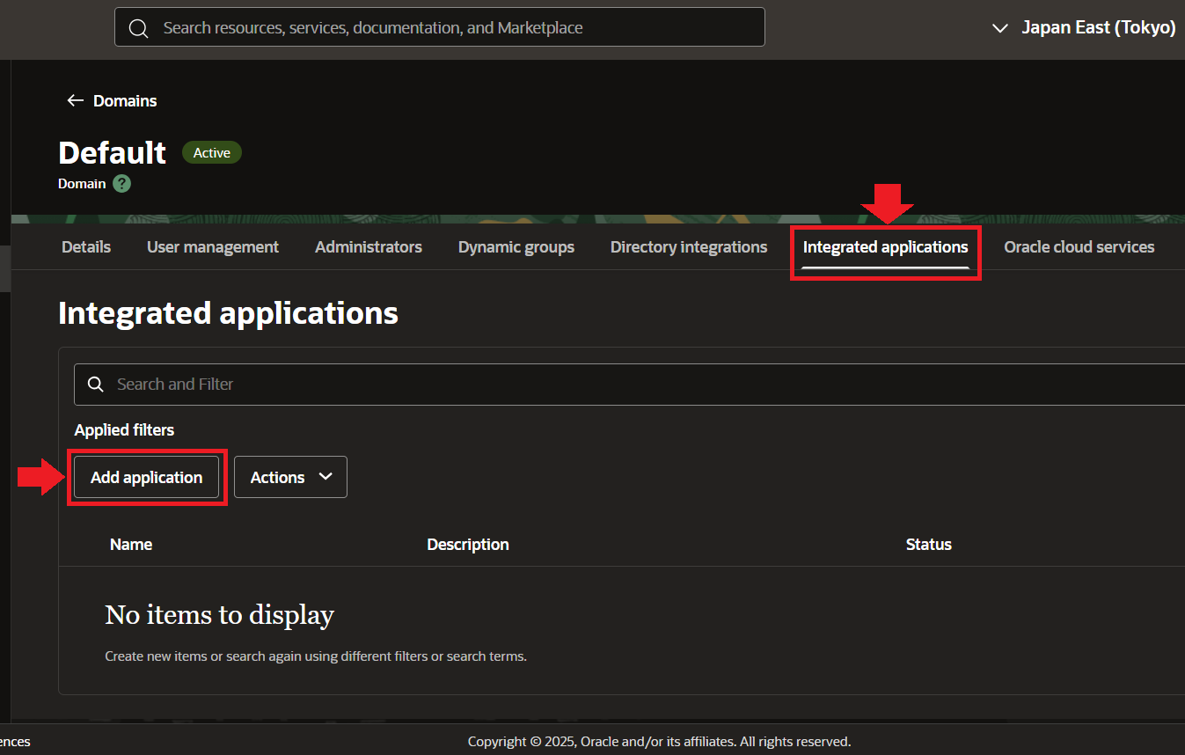Switch to the Dynamic groups tab
1185x755 pixels.
click(516, 247)
